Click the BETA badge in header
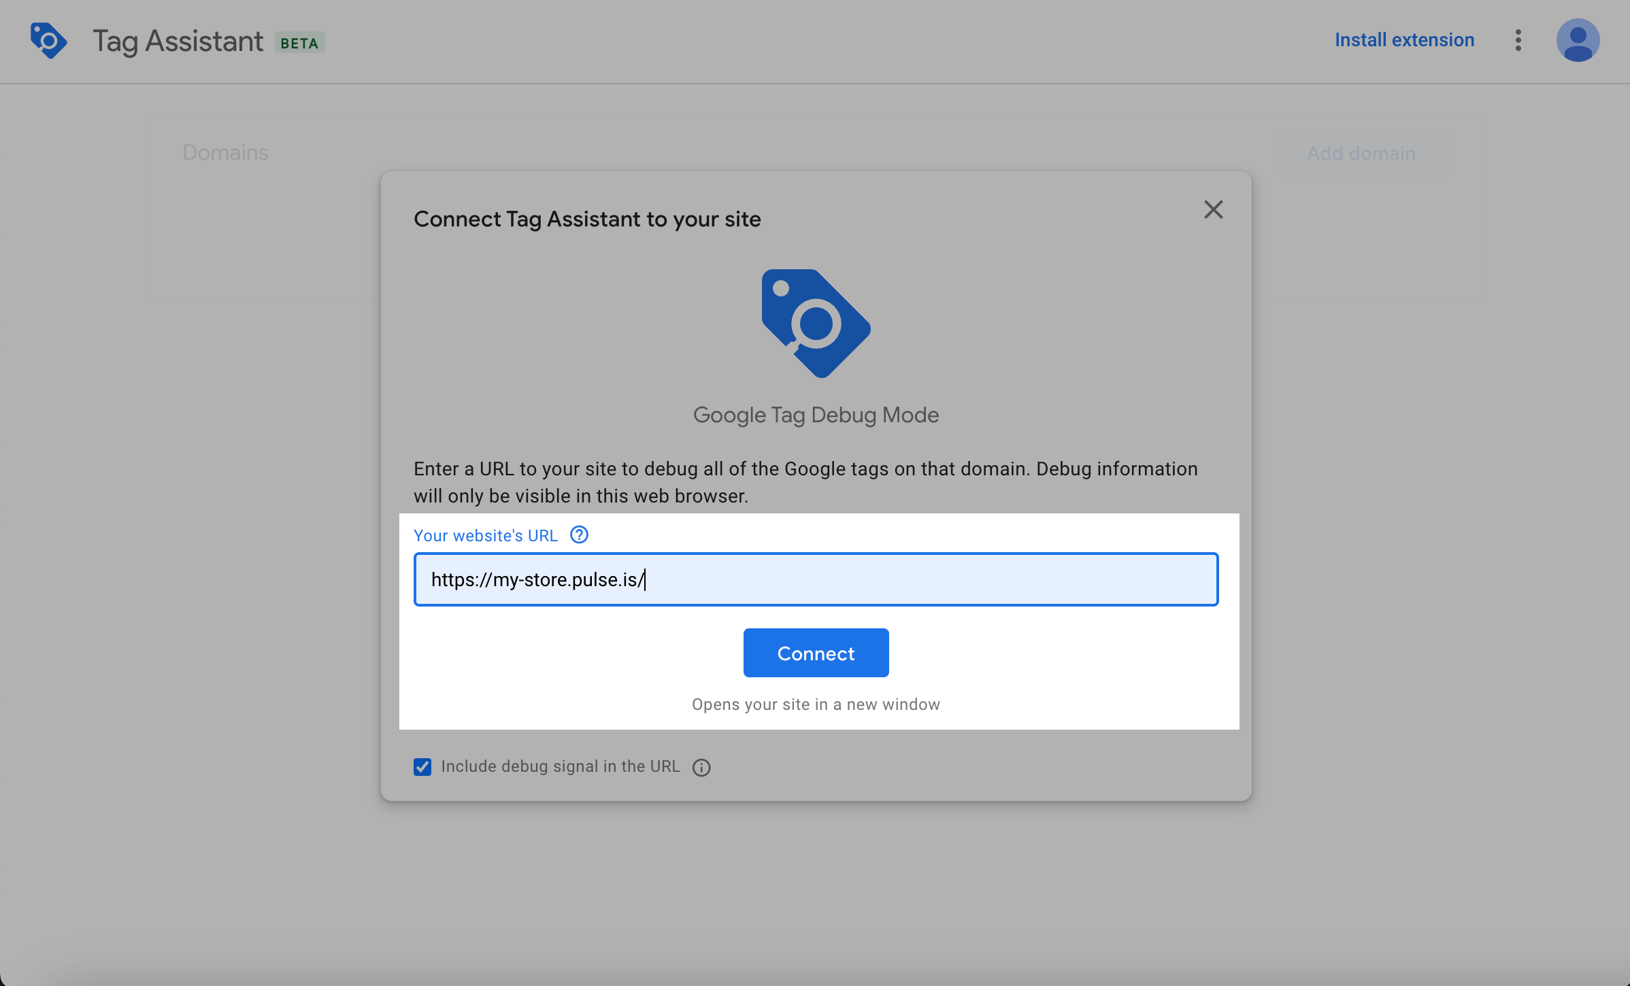This screenshot has height=986, width=1630. (x=299, y=43)
